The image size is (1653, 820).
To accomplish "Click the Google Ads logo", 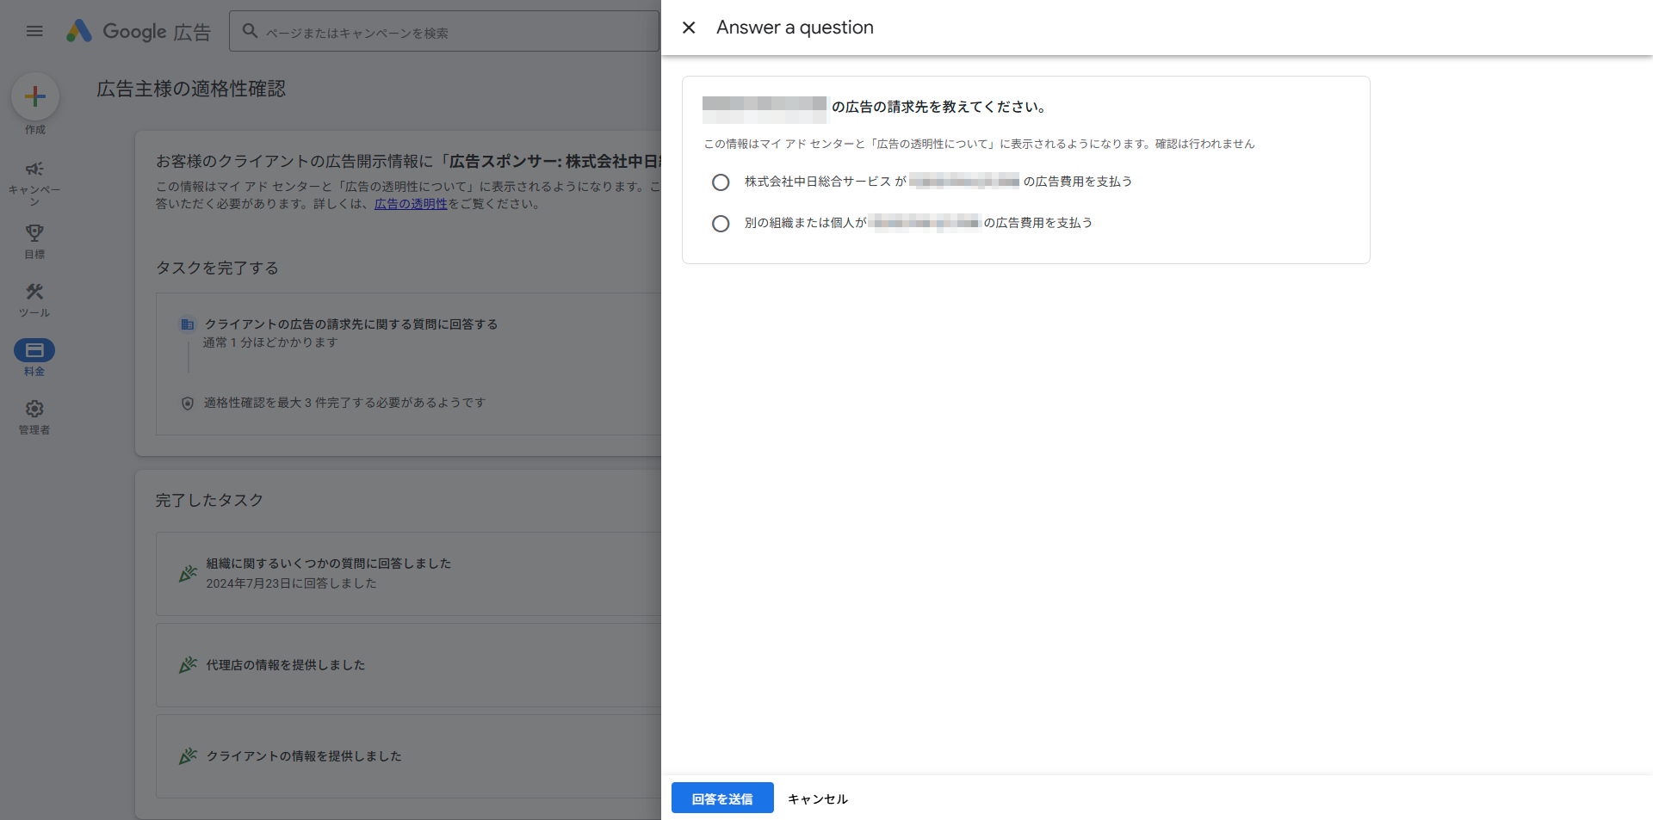I will pos(139,32).
